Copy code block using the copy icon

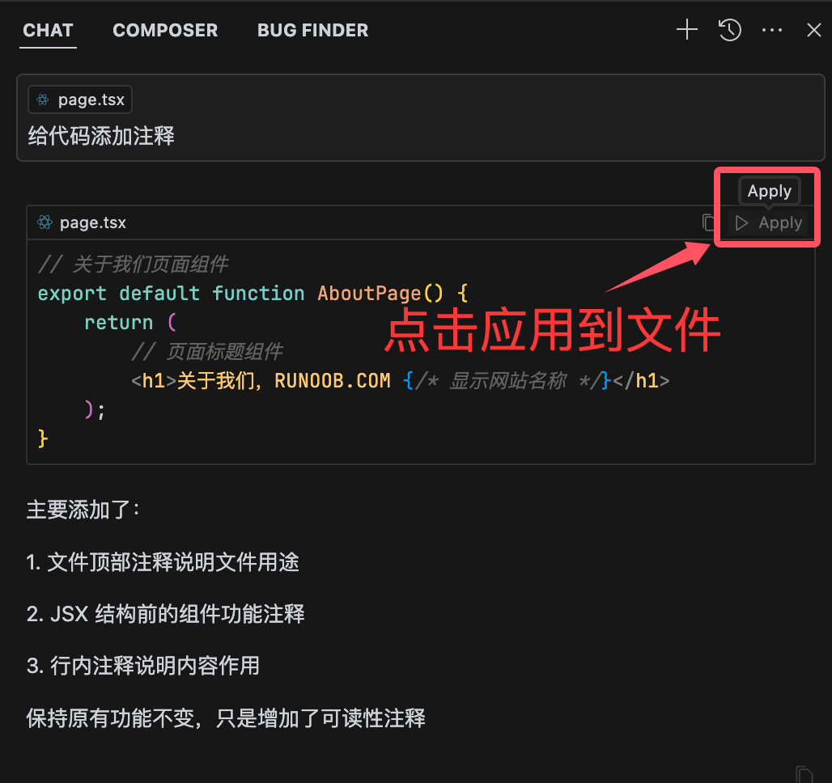(708, 222)
